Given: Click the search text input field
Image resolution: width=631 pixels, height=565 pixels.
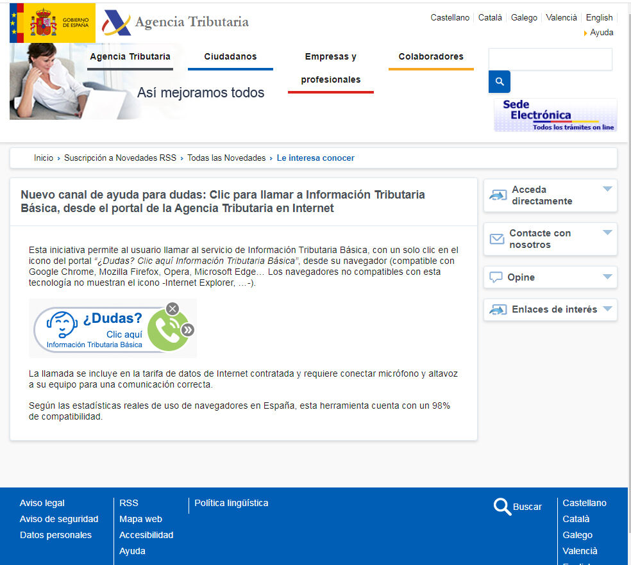Looking at the screenshot, I should (550, 60).
